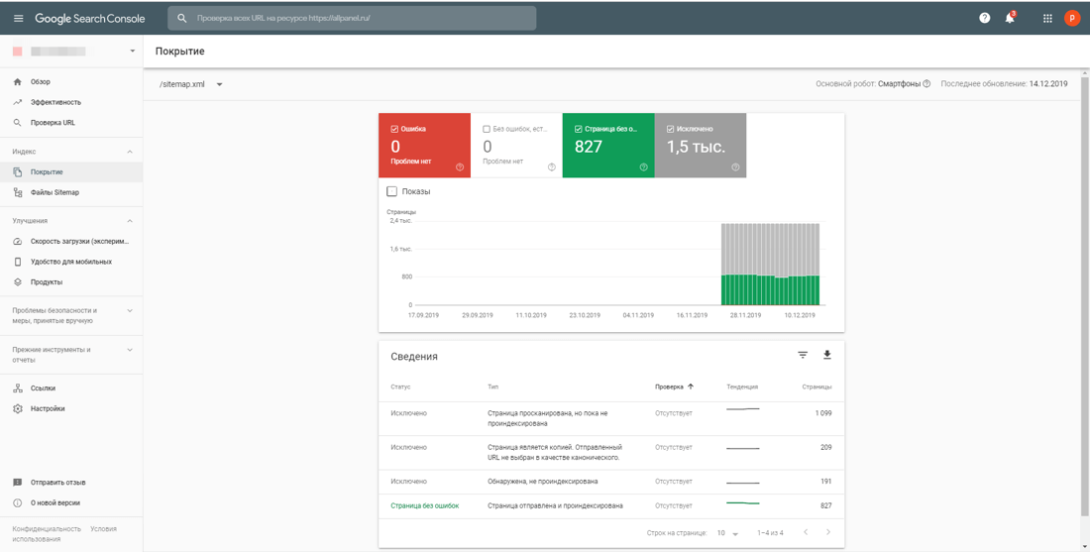1090x552 pixels.
Task: Click the green bars in the chart
Action: pos(770,290)
